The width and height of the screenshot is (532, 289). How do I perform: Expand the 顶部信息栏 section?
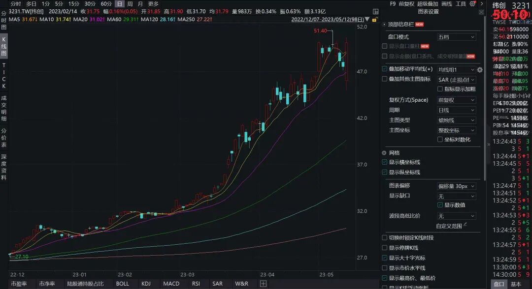384,25
